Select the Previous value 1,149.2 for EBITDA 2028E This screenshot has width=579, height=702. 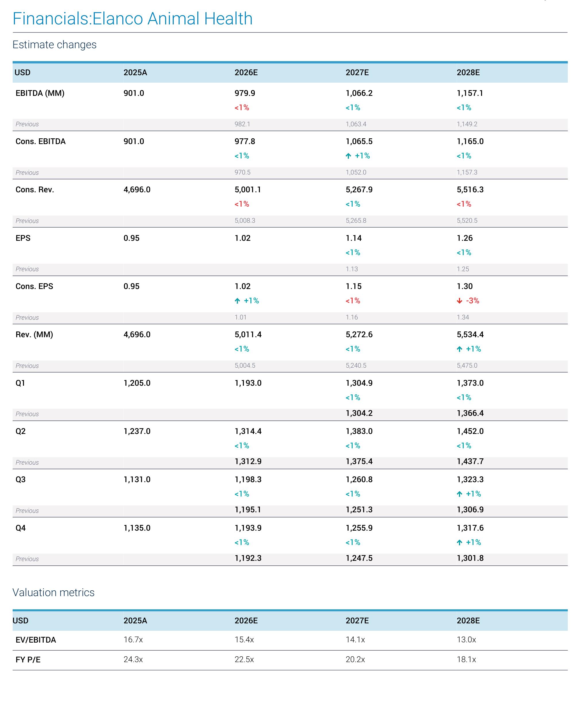click(x=467, y=124)
